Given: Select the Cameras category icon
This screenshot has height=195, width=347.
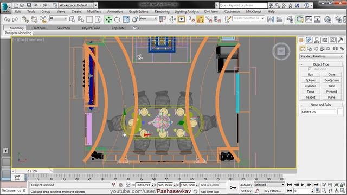Looking at the screenshot, I should (322, 49).
